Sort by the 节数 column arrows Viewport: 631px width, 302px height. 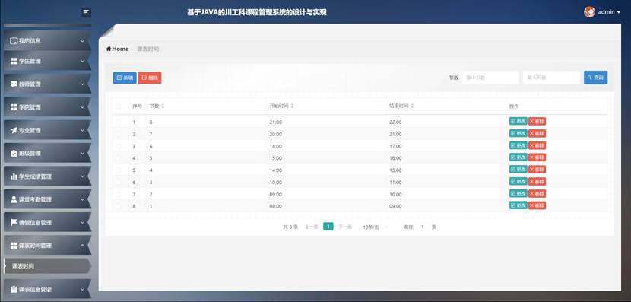coord(163,106)
